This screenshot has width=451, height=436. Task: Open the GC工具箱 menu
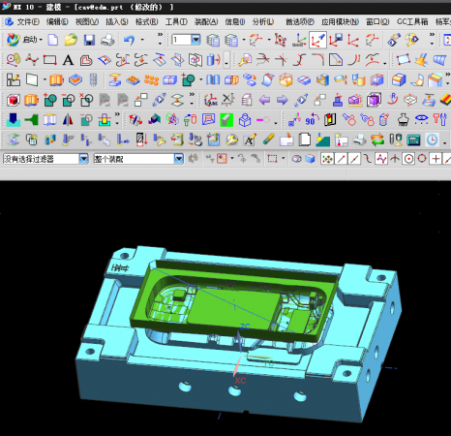click(x=412, y=21)
